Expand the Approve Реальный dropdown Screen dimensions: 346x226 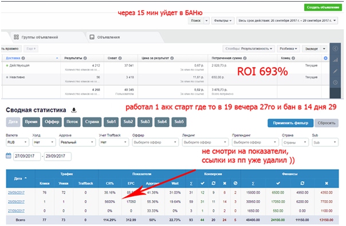77,142
